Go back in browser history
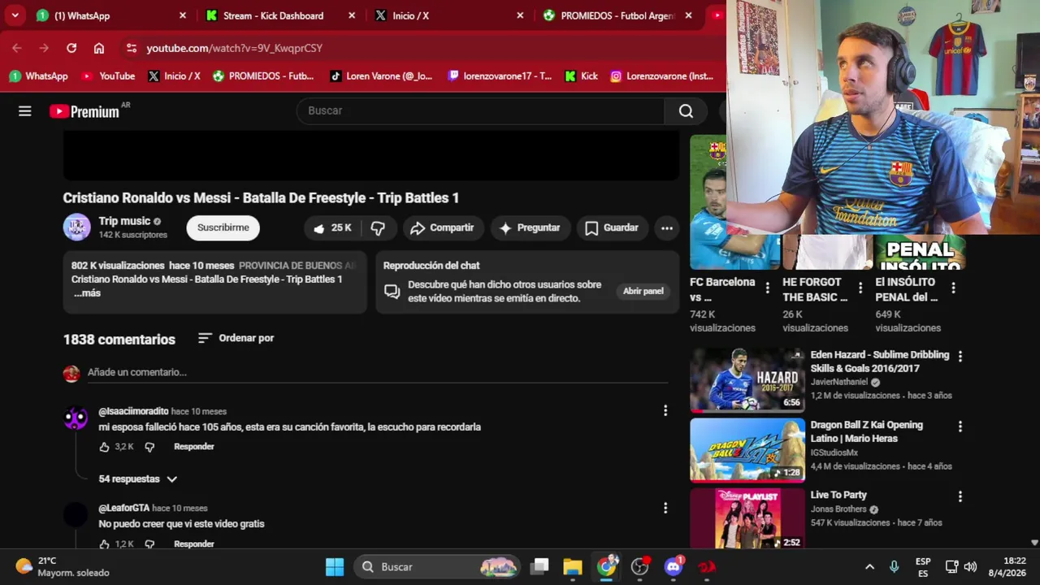The width and height of the screenshot is (1040, 585). pyautogui.click(x=17, y=48)
